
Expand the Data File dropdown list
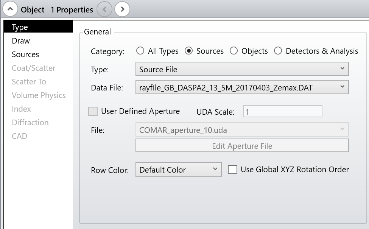coord(242,88)
